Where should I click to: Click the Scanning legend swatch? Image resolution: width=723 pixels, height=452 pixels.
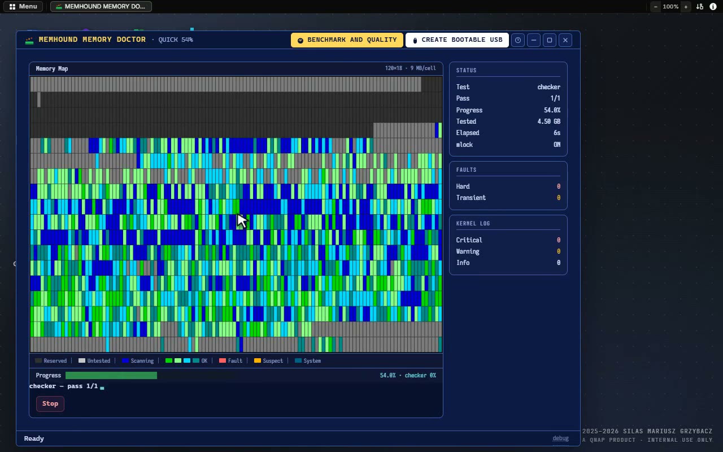pyautogui.click(x=125, y=360)
